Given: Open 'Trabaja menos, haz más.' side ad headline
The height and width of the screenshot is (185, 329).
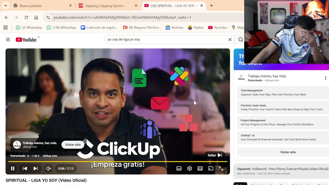Looking at the screenshot, I should point(267,76).
